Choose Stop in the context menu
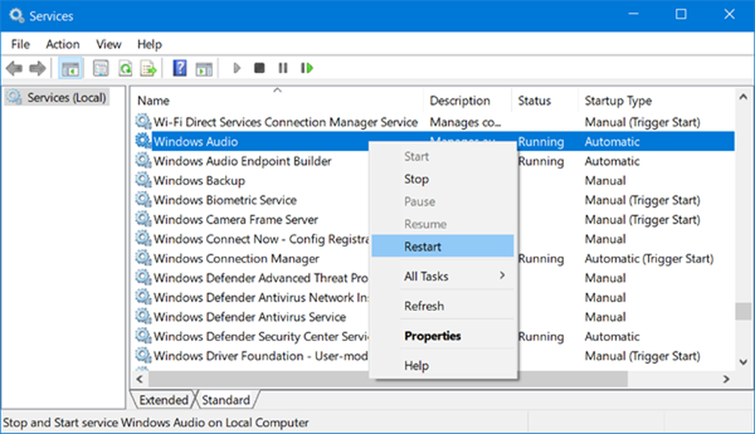755x434 pixels. coord(442,179)
